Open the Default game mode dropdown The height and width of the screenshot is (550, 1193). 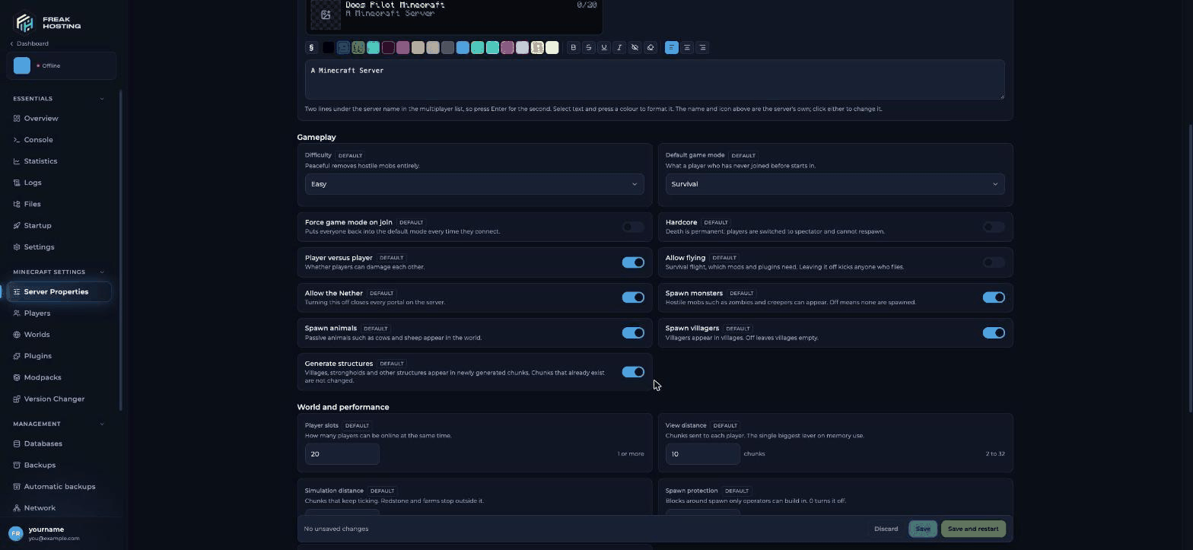835,184
